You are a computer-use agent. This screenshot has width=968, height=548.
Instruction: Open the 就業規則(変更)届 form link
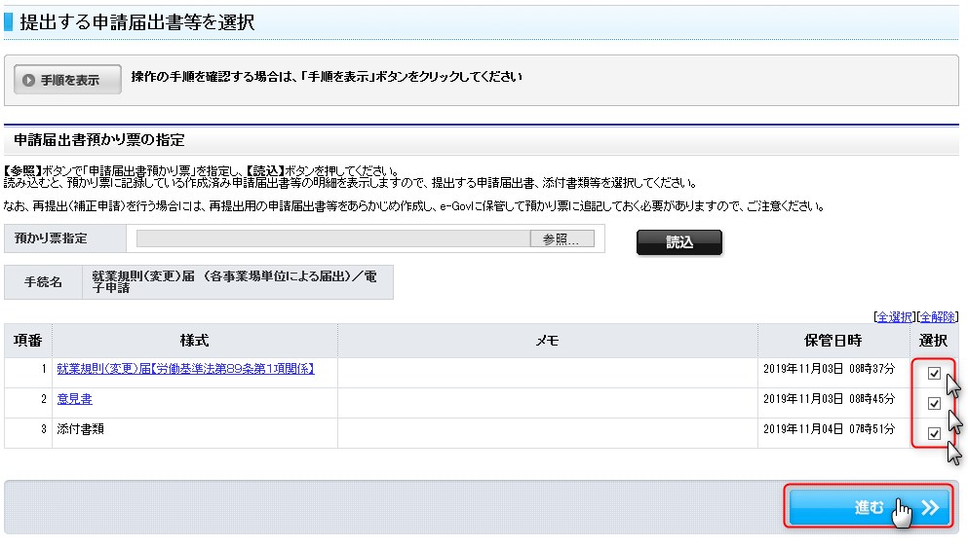click(x=185, y=369)
